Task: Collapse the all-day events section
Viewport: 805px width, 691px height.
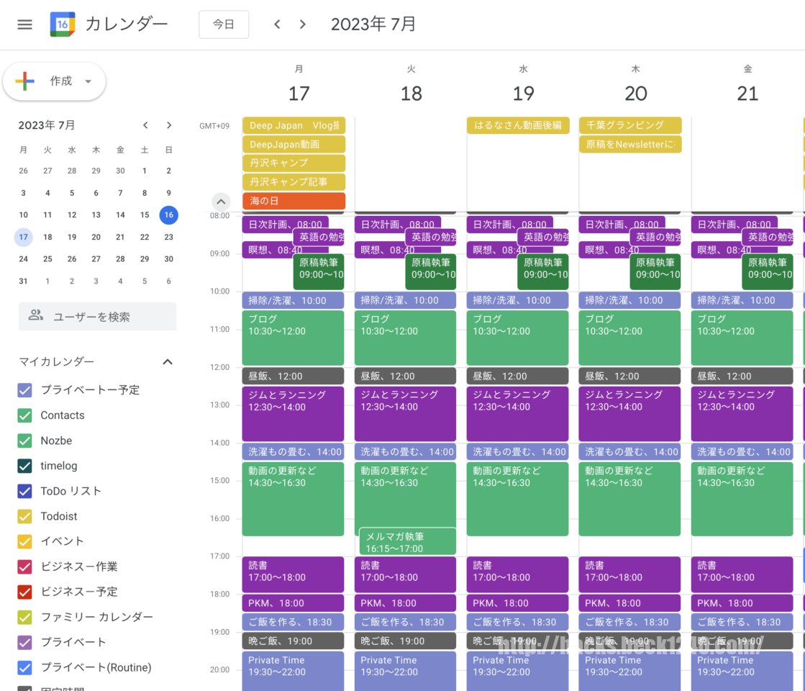Action: [221, 201]
